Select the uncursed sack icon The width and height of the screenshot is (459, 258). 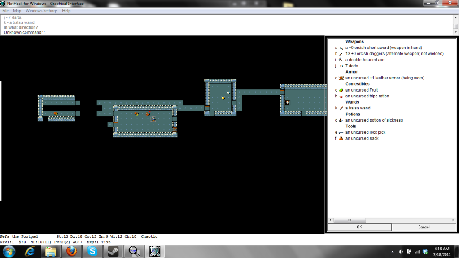coord(341,139)
